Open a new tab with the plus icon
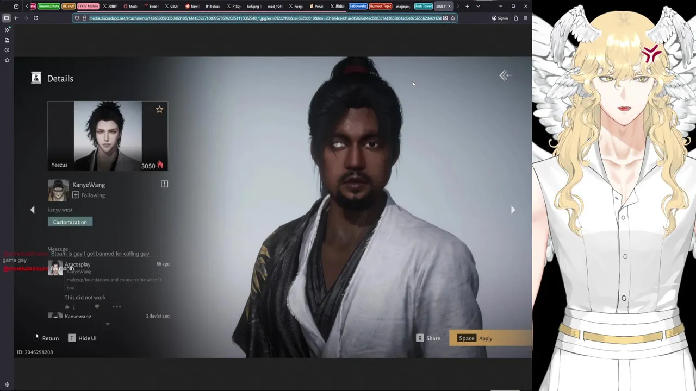Screen dimensions: 696x391 (x=467, y=7)
